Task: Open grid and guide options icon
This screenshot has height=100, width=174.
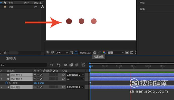Action: [x=71, y=52]
